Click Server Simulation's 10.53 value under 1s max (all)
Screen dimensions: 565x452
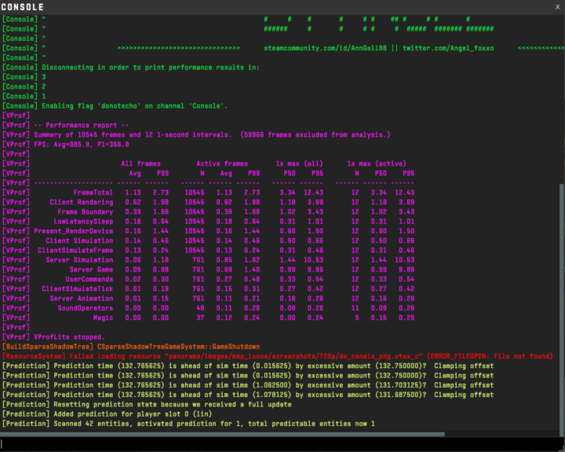pos(313,260)
